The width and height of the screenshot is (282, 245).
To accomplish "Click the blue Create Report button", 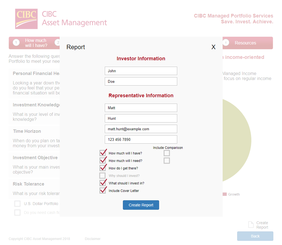I will 141,205.
